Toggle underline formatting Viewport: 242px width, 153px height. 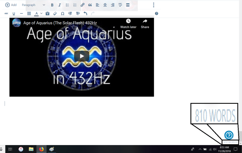click(14, 13)
